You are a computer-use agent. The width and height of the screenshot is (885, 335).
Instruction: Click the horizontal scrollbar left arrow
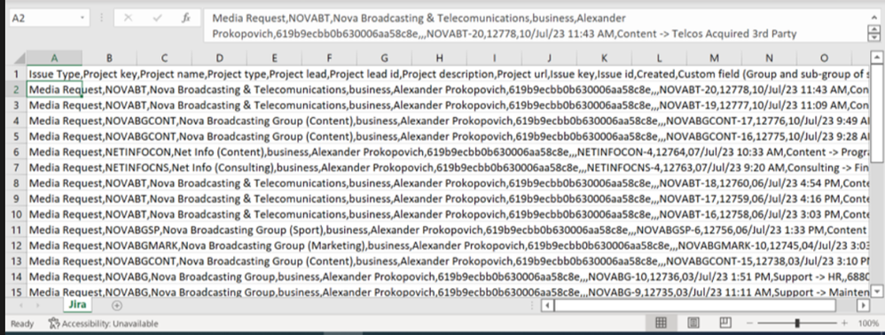coord(547,305)
